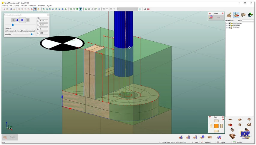This screenshot has width=256, height=145.
Task: Select the top face in Capa panel
Action: (216, 121)
